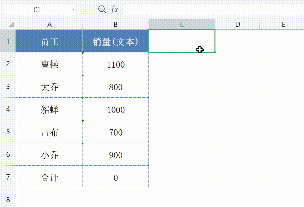
Task: Select row 5 header
Action: 8,132
